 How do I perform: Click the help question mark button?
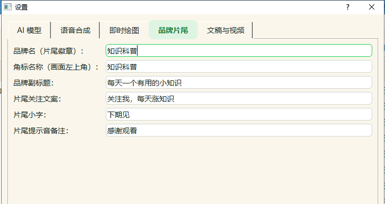pyautogui.click(x=348, y=7)
